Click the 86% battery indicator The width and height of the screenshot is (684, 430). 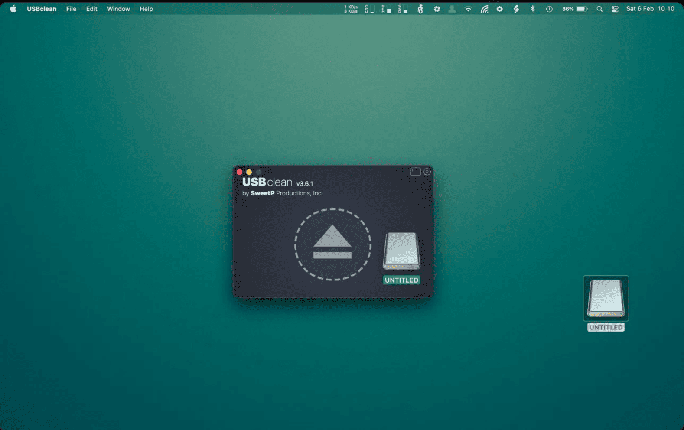pyautogui.click(x=575, y=9)
